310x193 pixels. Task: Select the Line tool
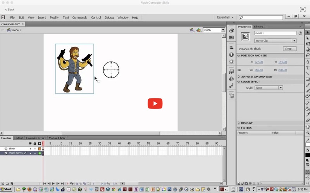(x=307, y=73)
